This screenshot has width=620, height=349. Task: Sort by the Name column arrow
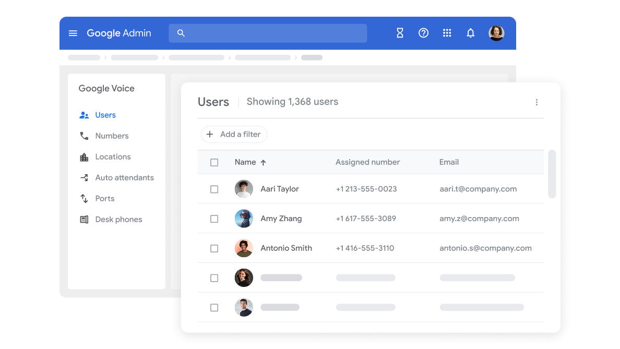tap(263, 163)
